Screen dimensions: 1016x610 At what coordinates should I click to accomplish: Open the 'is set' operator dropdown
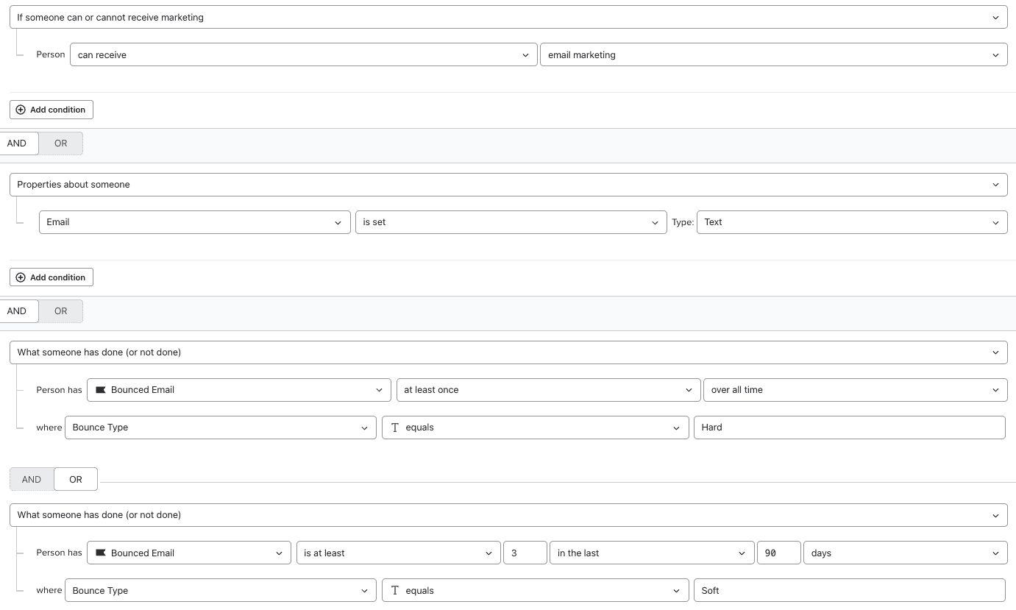click(511, 222)
